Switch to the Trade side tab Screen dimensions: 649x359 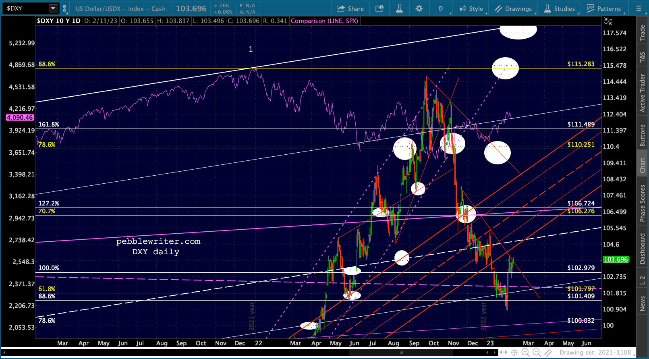click(x=643, y=33)
